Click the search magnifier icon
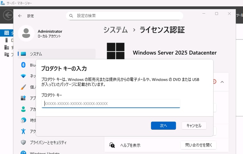Viewport: 243px width, 154px height. tap(71, 16)
